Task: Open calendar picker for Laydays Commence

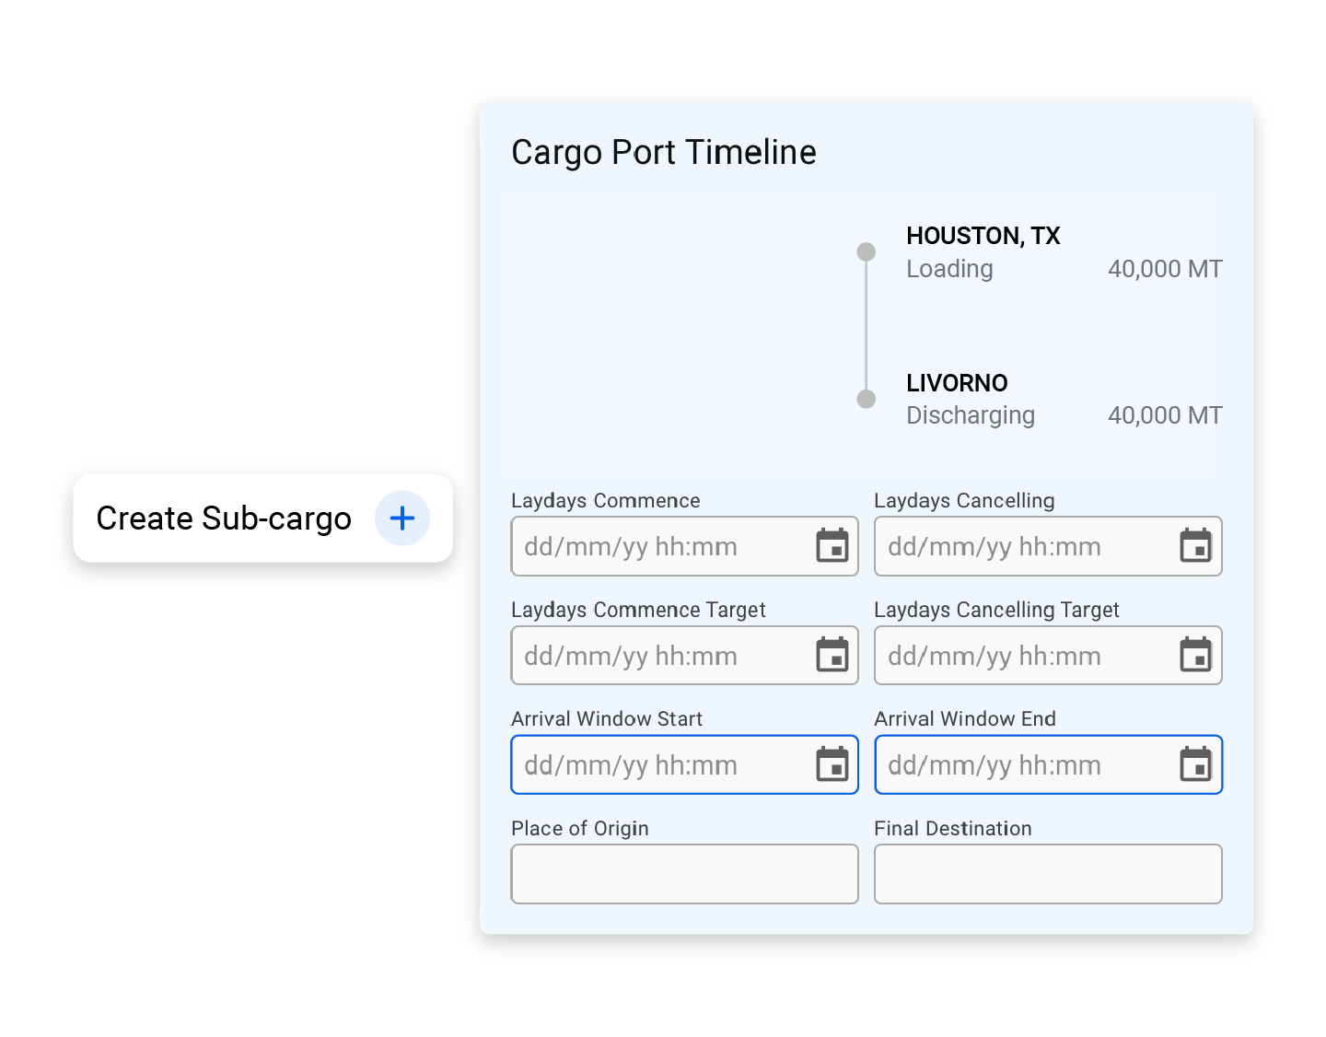Action: pyautogui.click(x=832, y=546)
